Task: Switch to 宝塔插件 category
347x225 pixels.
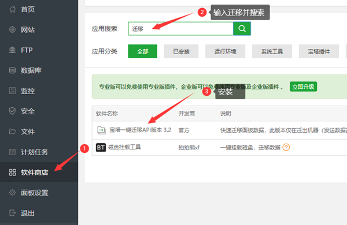Action: pos(319,51)
